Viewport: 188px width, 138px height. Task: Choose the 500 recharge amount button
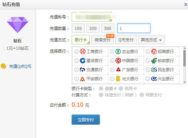coord(108,28)
